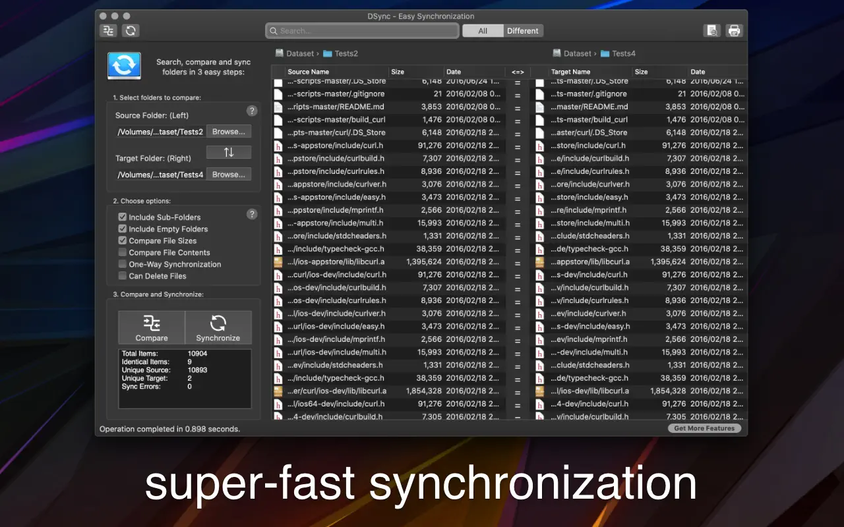This screenshot has width=844, height=527.
Task: Click library icon of source ...er/curl/ios-dev/lib/libcurl.a
Action: (x=278, y=391)
